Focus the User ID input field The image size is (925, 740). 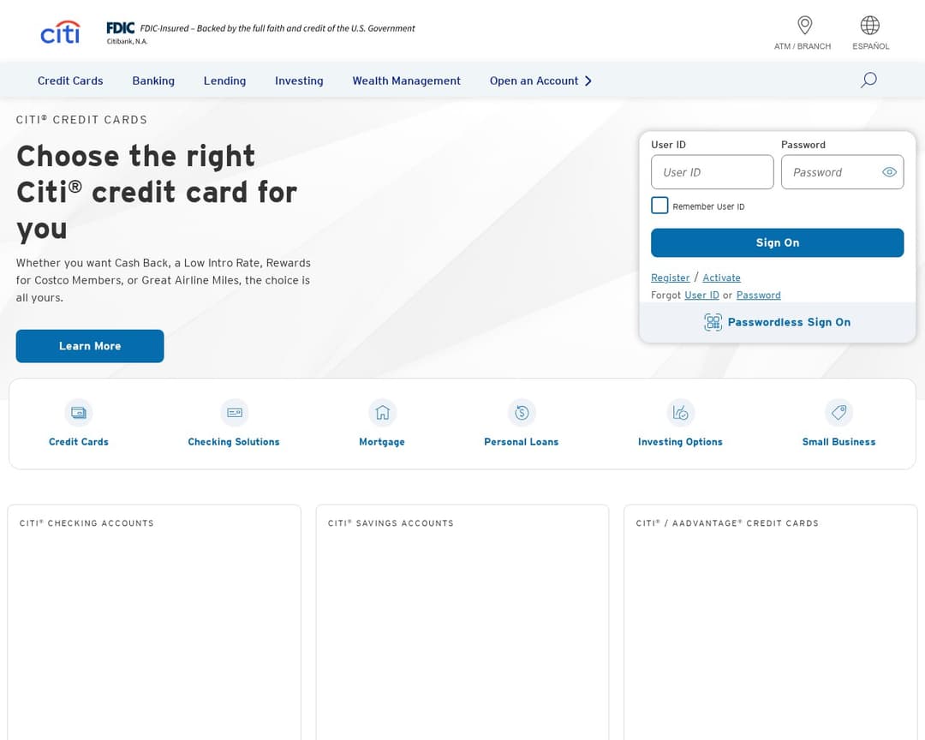point(712,172)
